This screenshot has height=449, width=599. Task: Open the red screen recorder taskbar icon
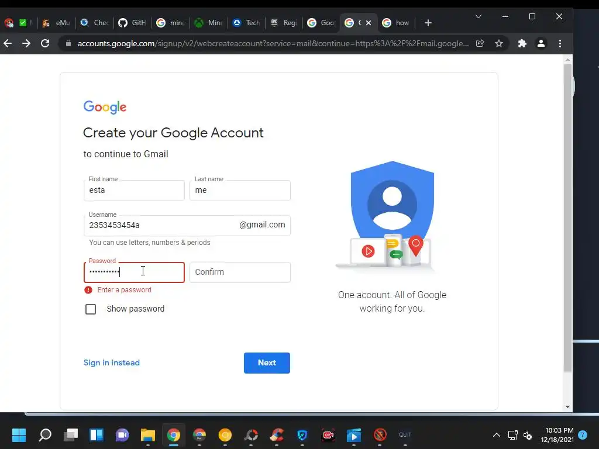(328, 434)
